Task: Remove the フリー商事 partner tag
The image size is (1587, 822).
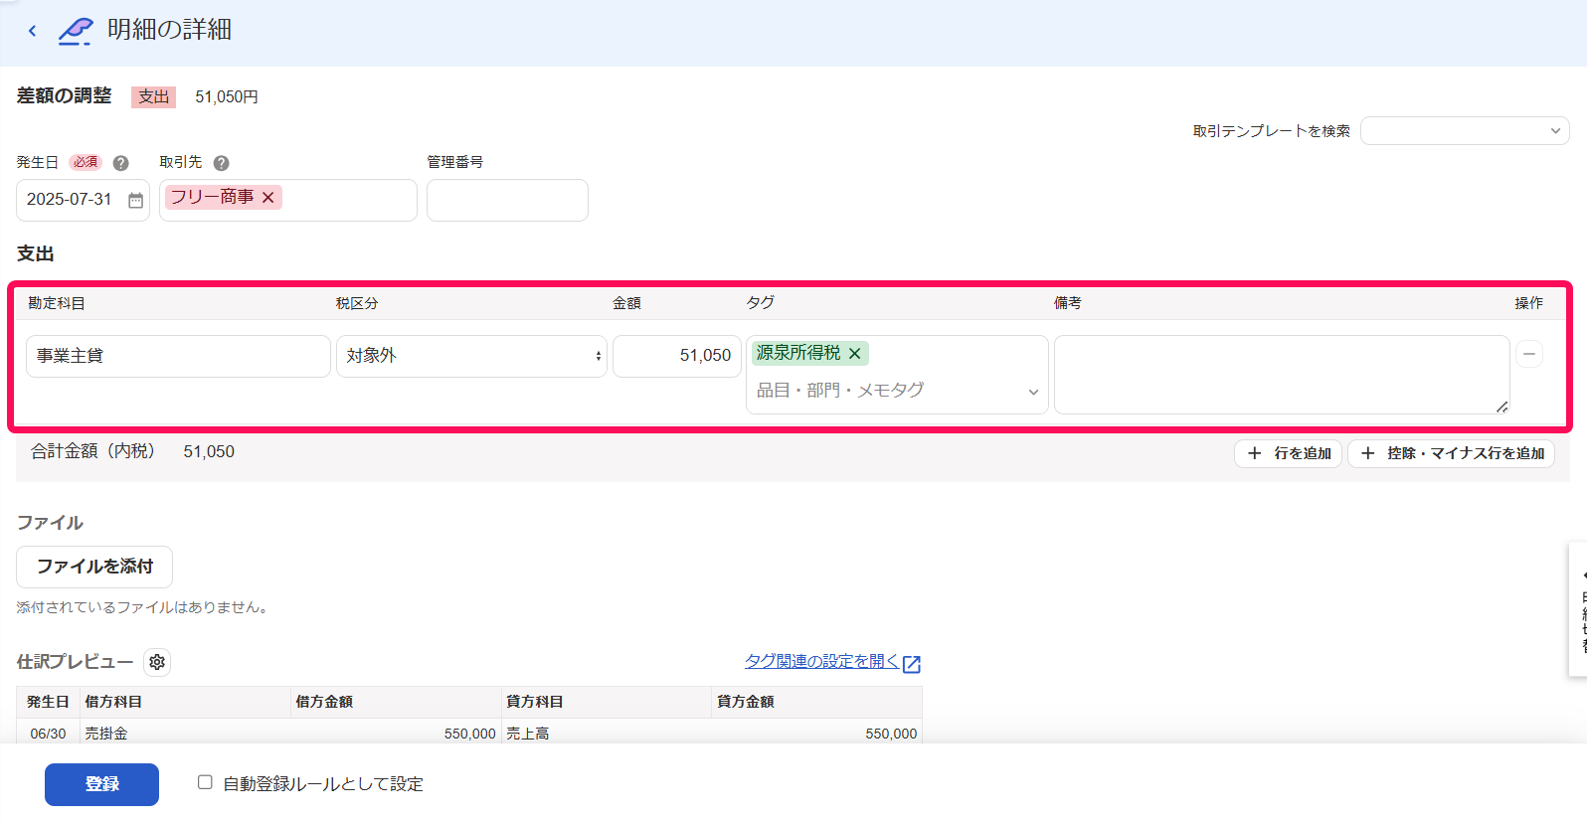Action: coord(267,198)
